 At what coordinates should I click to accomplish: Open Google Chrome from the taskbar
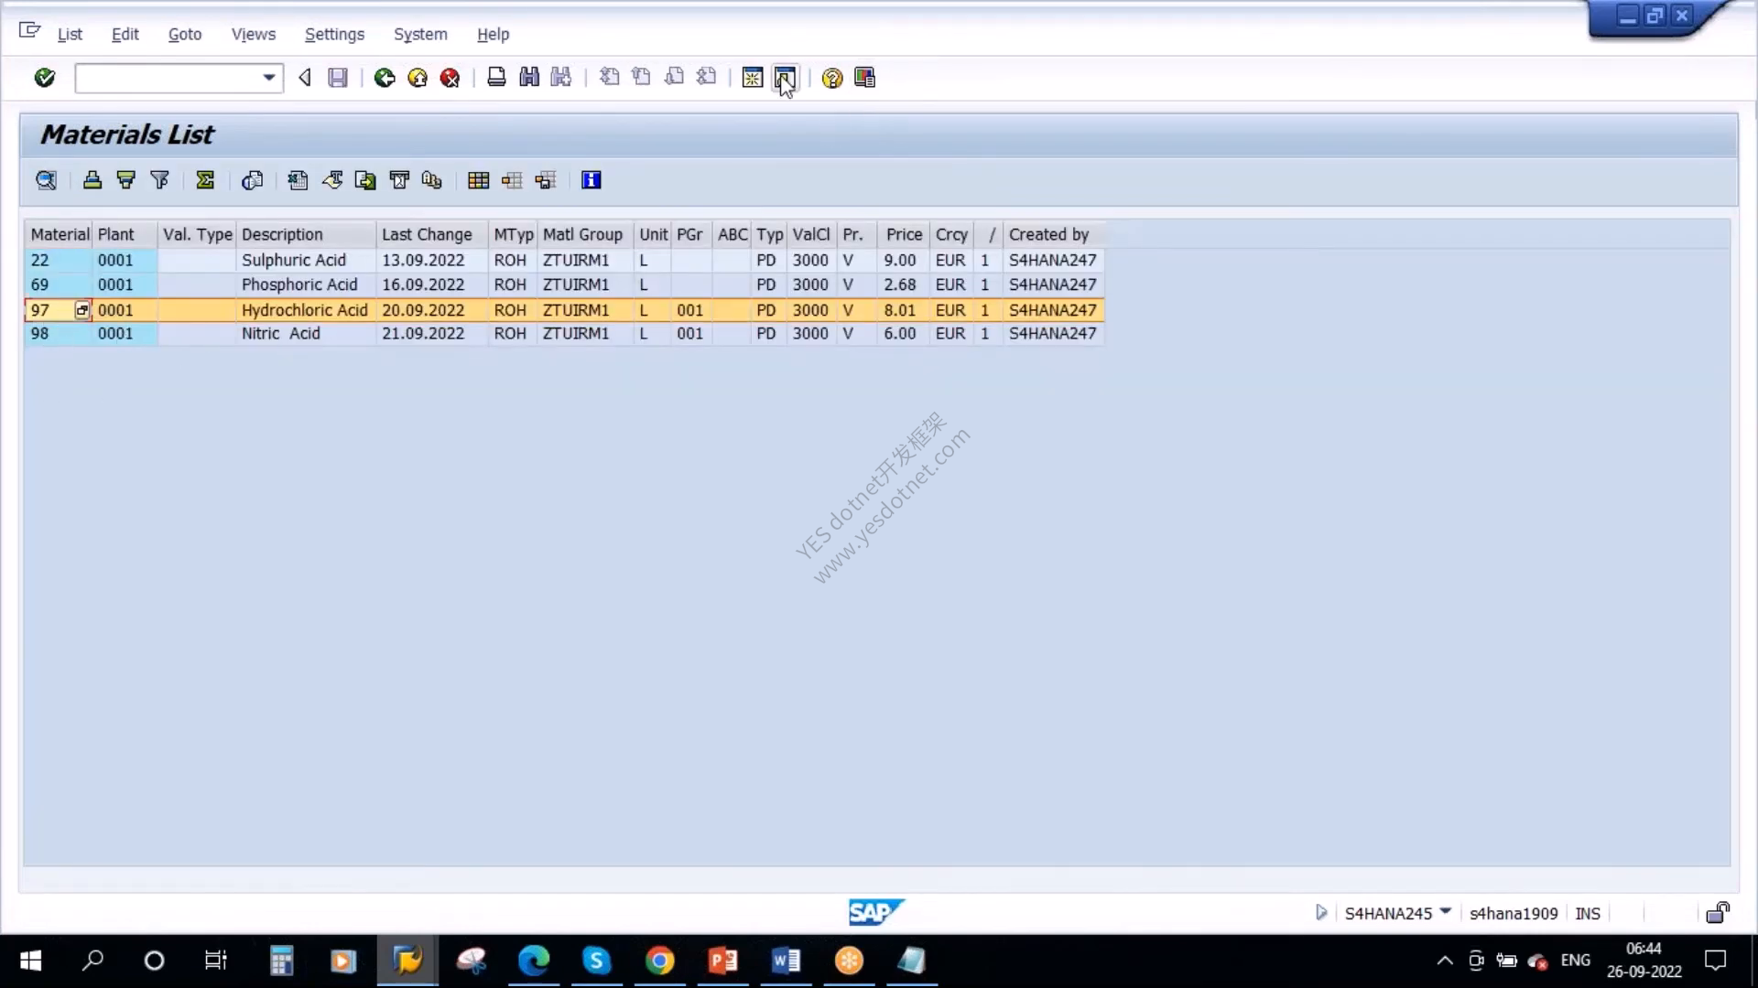point(659,961)
